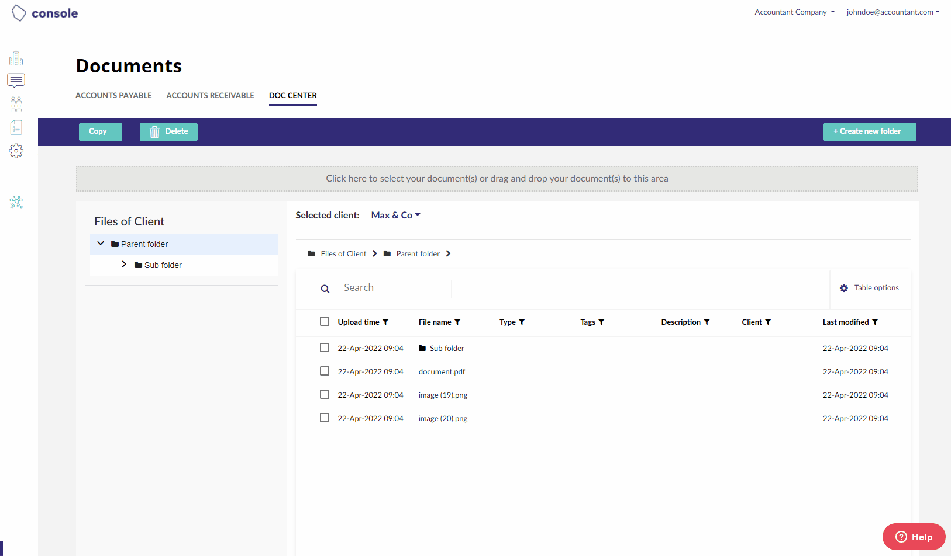951x556 pixels.
Task: Open the Accountant Company dropdown
Action: click(x=795, y=12)
